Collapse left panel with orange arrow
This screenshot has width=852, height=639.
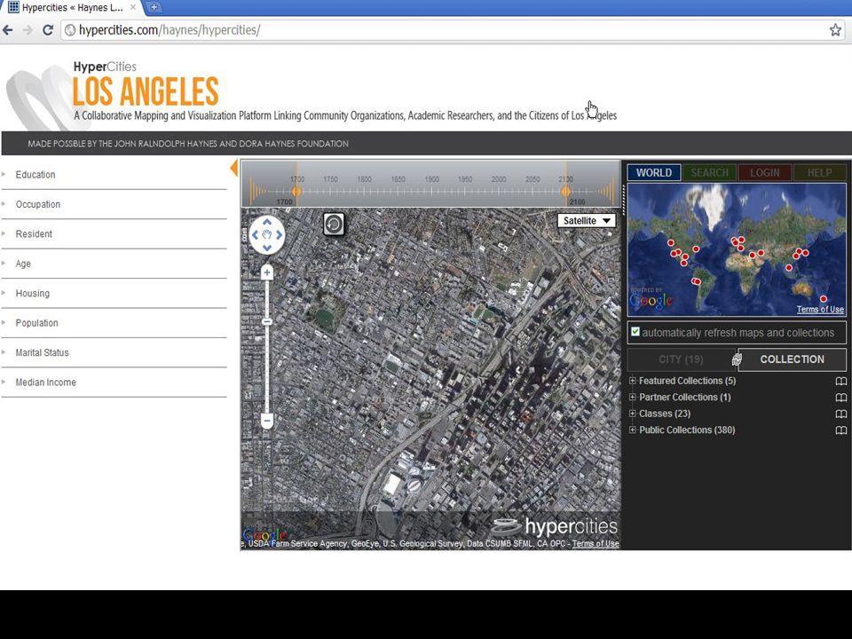pos(234,168)
